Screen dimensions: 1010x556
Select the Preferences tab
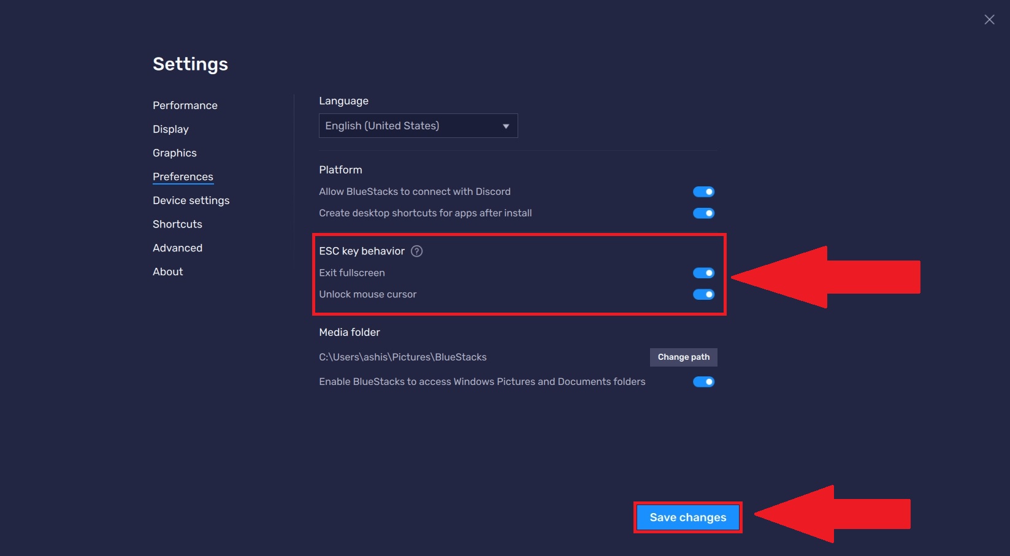pos(183,176)
